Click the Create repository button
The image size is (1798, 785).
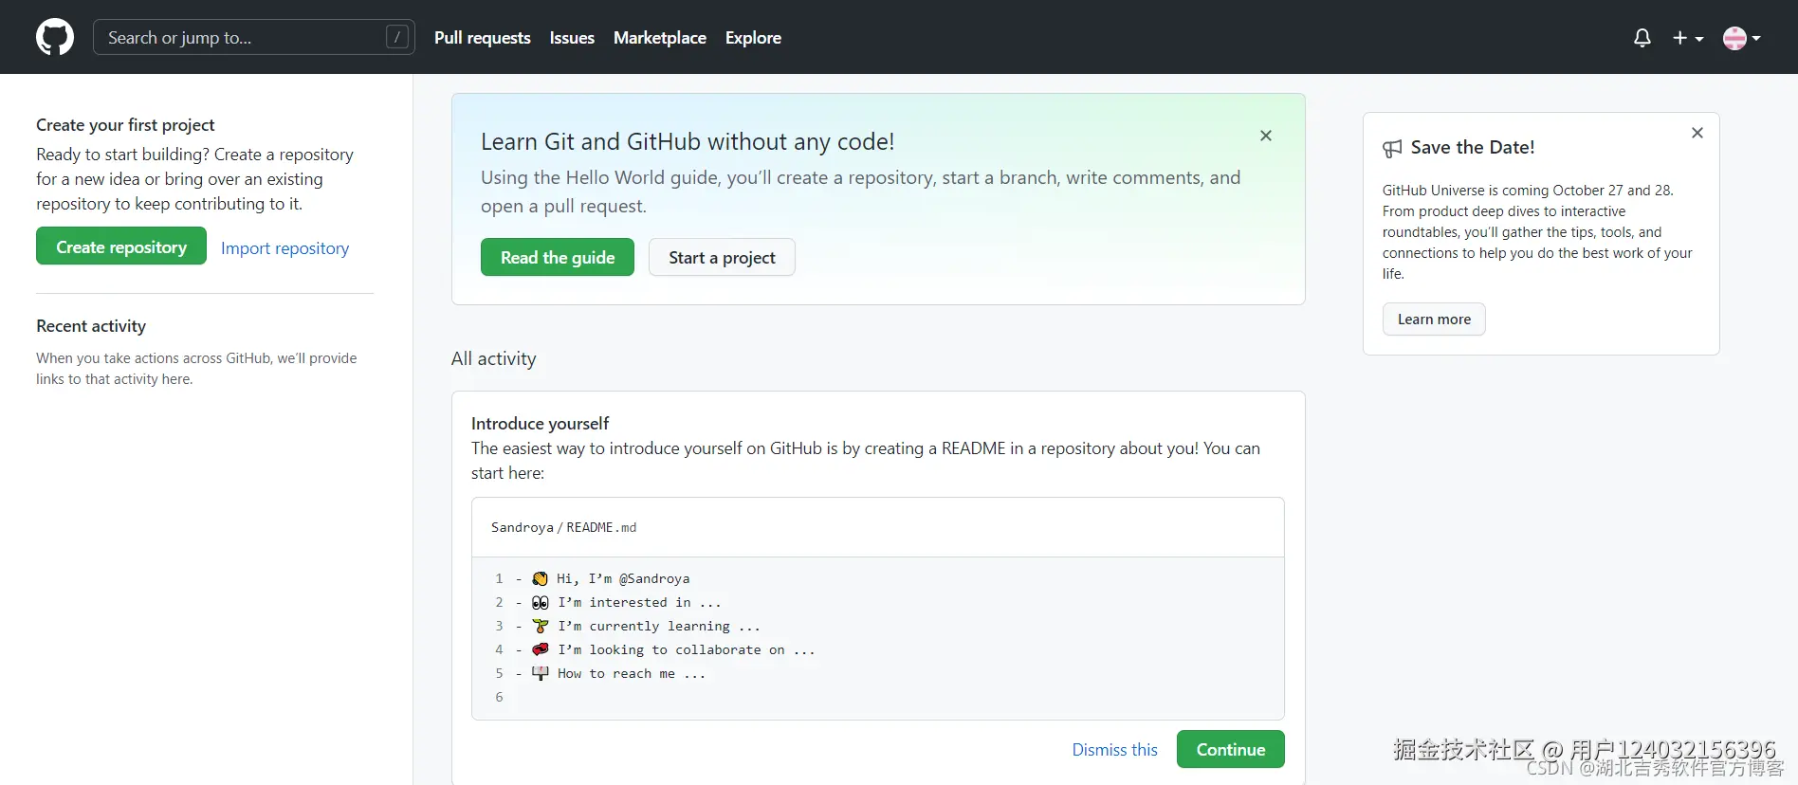click(x=121, y=246)
